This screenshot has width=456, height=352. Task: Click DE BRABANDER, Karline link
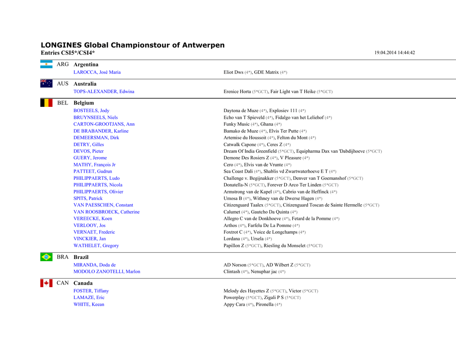101,131
